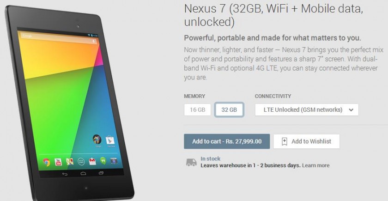
Task: Tap the Chrome icon on the tablet dock
Action: [x=46, y=162]
